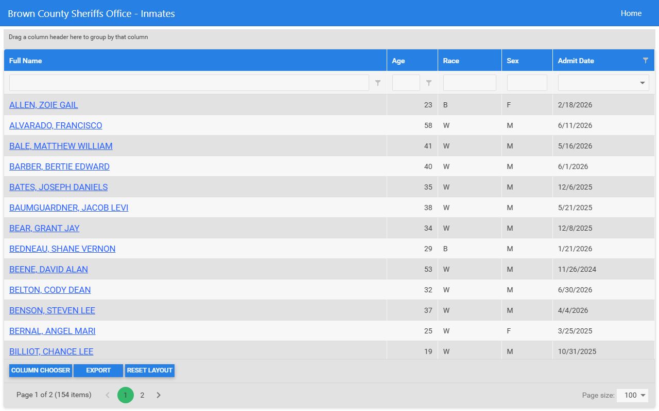This screenshot has width=659, height=411.
Task: Open inmate BERNAL, ANGEL MARI
Action: click(53, 331)
